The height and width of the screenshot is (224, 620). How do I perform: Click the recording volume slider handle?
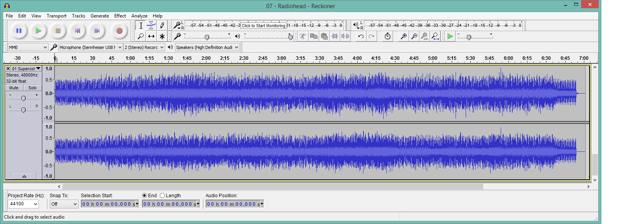point(207,37)
